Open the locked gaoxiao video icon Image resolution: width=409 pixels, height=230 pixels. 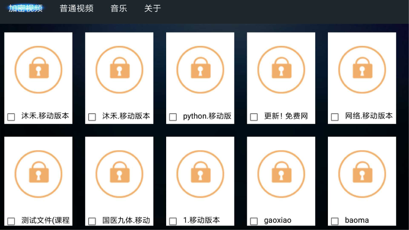(x=281, y=174)
